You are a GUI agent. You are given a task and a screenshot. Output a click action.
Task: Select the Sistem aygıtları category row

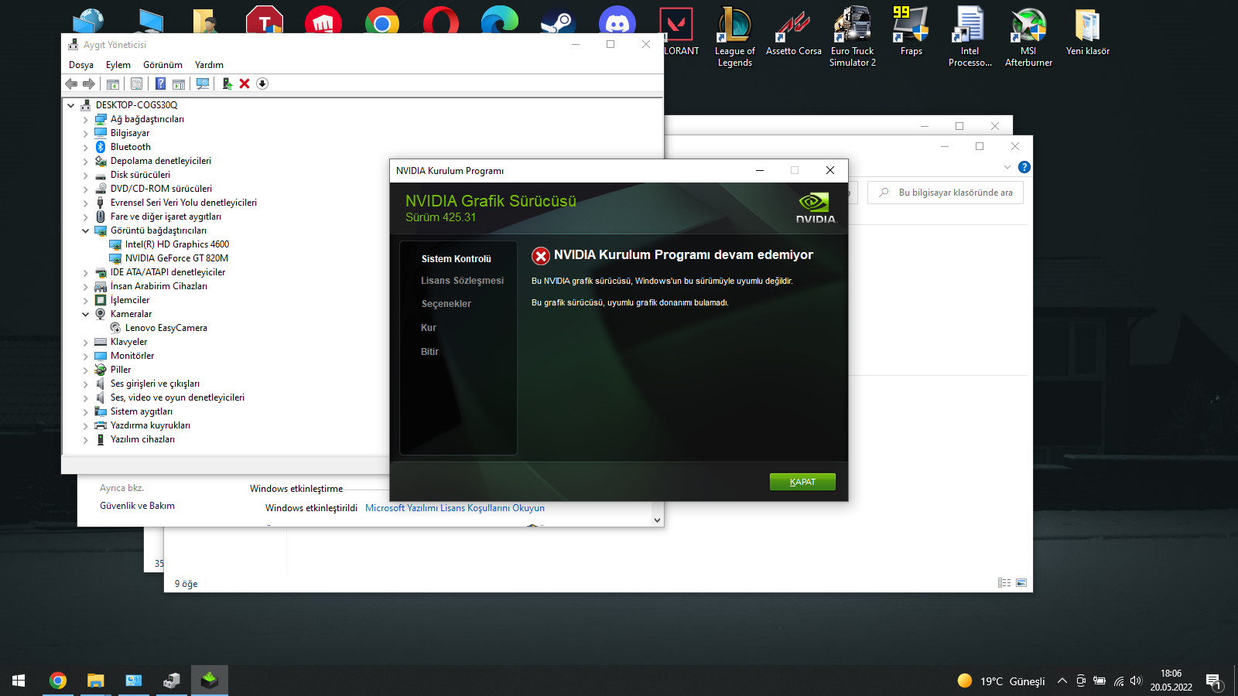coord(142,411)
